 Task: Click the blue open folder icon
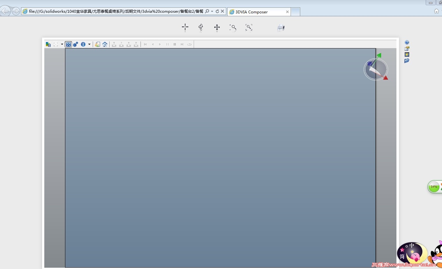407,61
